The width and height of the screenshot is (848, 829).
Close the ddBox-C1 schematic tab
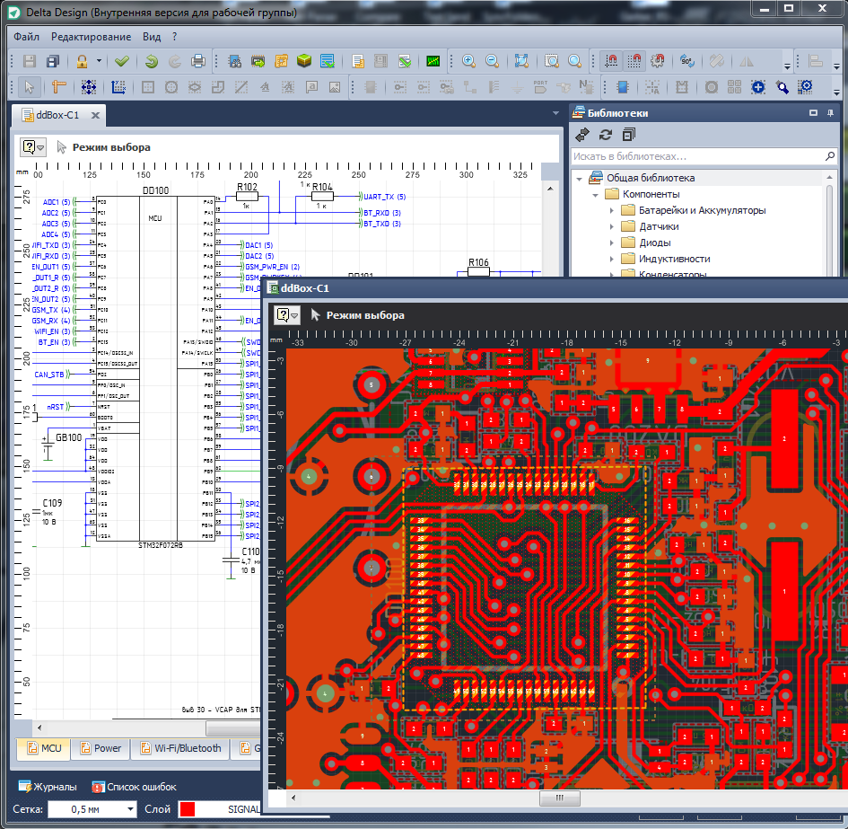(x=95, y=115)
